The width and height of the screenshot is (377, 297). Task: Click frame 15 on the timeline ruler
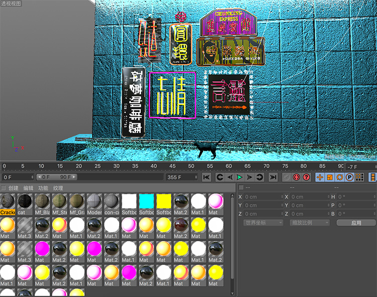pyautogui.click(x=60, y=166)
